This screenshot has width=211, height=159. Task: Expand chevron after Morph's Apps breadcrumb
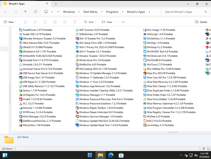149,12
